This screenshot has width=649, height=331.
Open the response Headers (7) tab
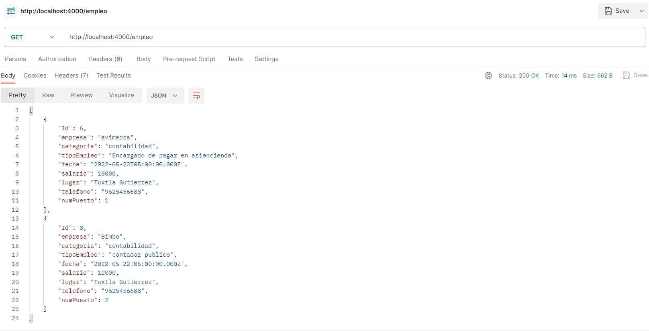(x=71, y=76)
